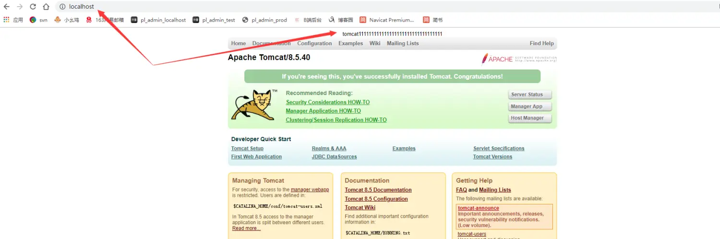Open Manager Application HOW-TO link

[324, 111]
